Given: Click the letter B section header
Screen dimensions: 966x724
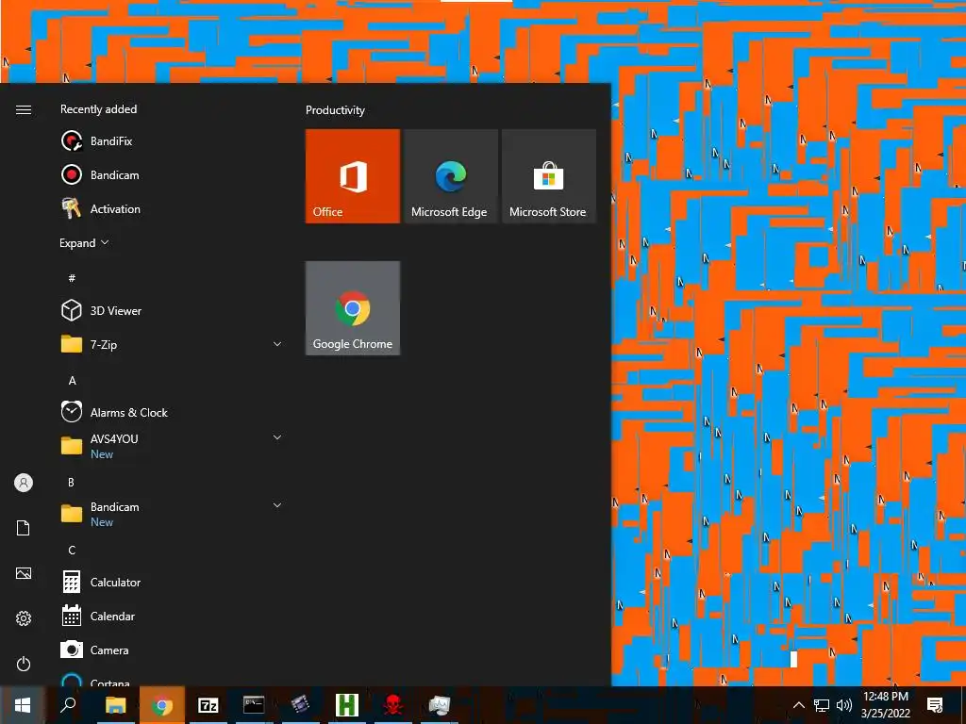Looking at the screenshot, I should pos(71,482).
